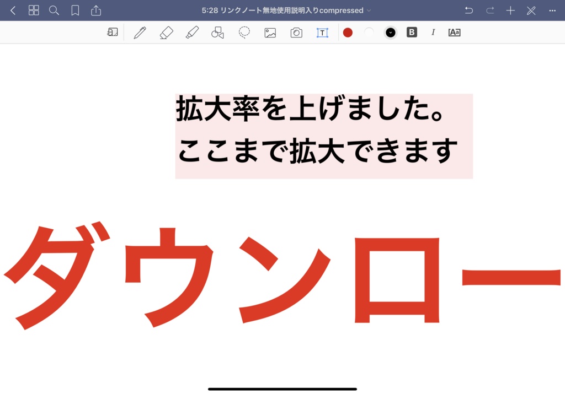Screen dimensions: 565x394
Task: Enable read-only mode with crossed pen icon
Action: coord(530,10)
